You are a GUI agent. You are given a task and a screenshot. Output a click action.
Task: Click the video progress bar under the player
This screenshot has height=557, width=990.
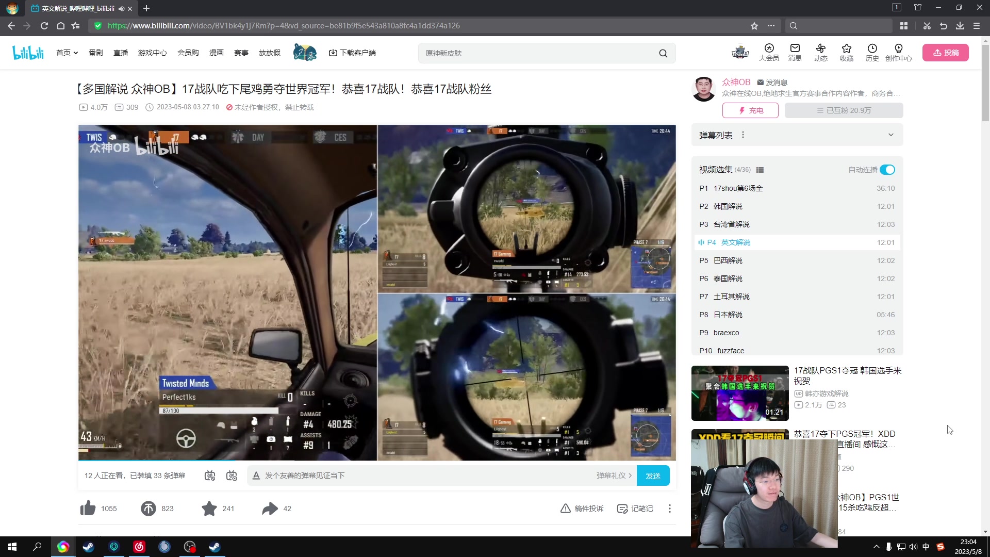377,460
